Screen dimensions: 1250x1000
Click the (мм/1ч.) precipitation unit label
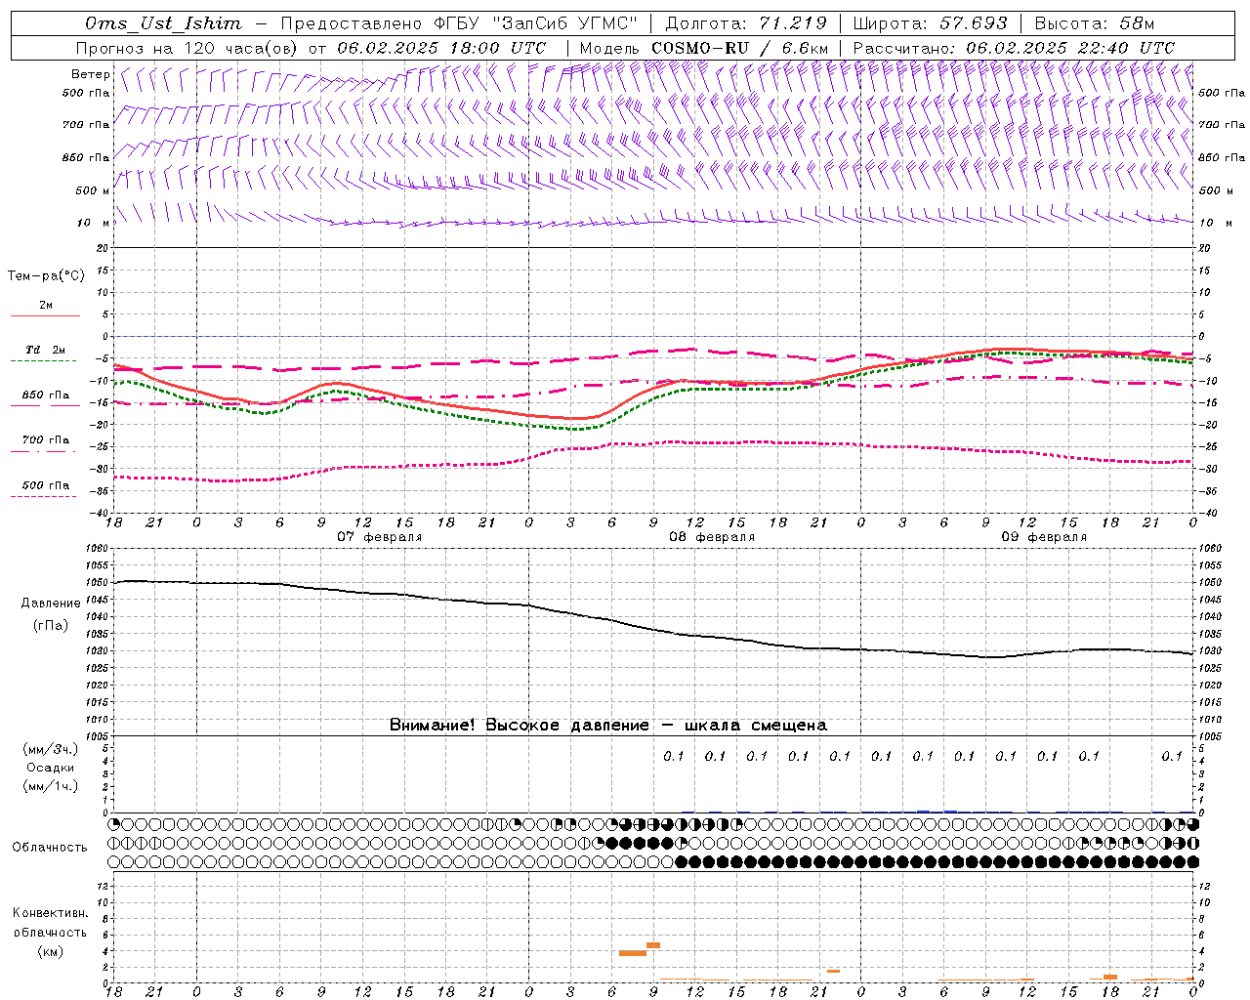point(50,786)
